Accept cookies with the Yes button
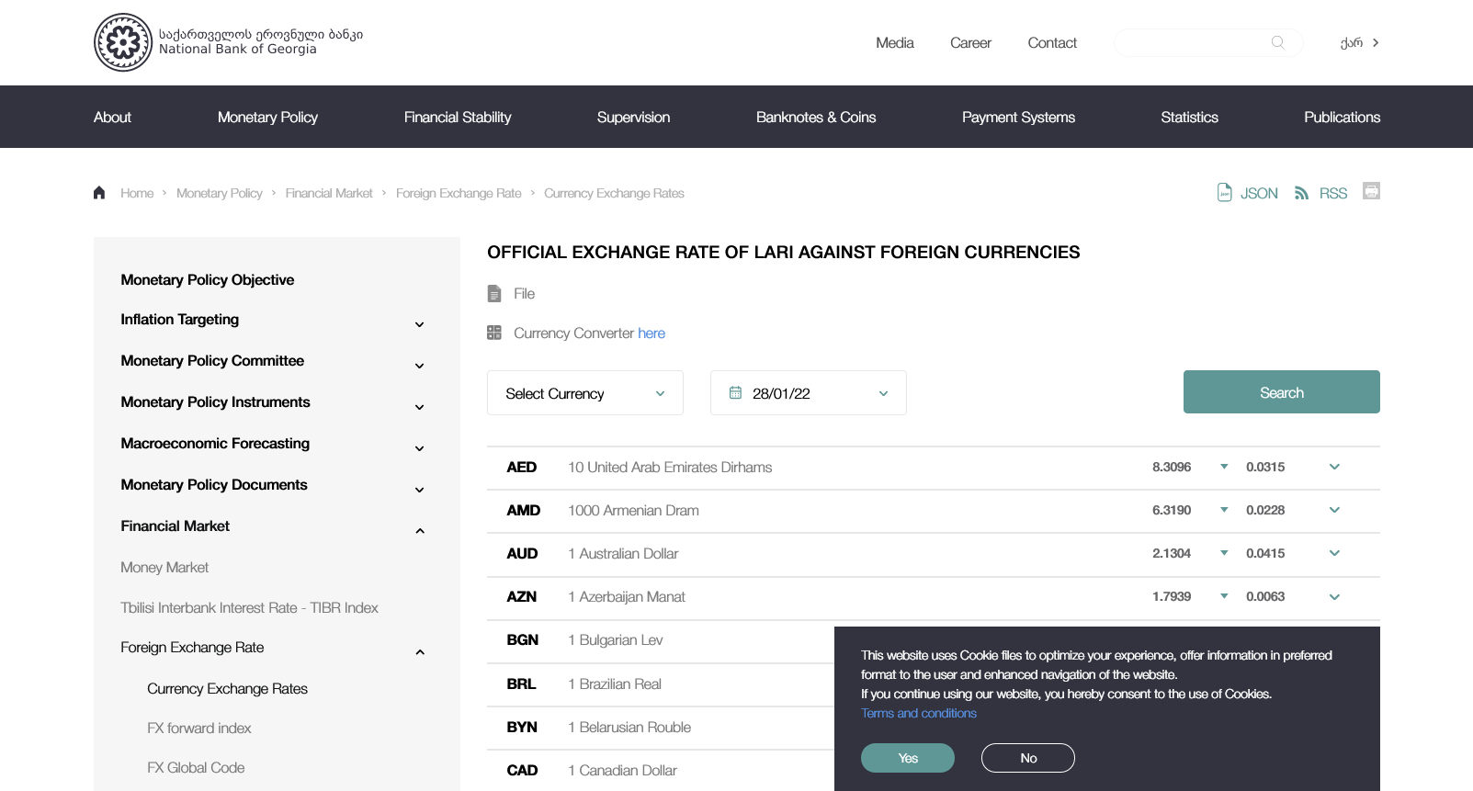The image size is (1473, 791). (907, 758)
